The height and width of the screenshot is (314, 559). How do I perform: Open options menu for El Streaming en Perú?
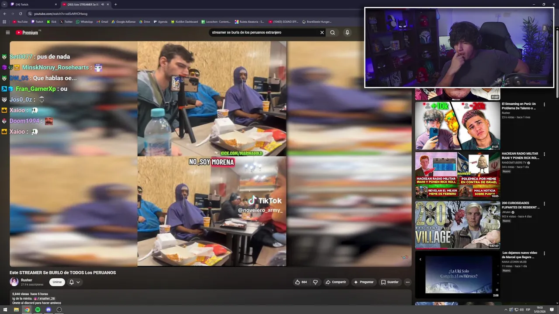tap(544, 105)
